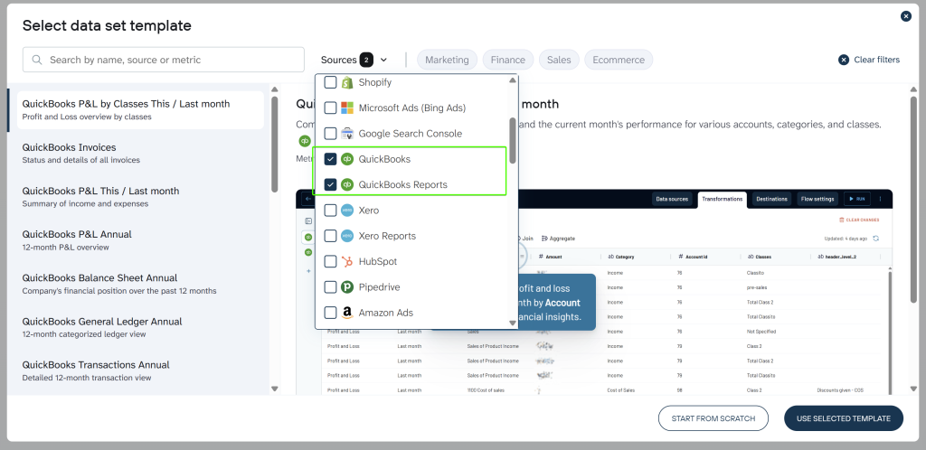Click the Clear filters link
The image size is (926, 450).
click(x=869, y=60)
